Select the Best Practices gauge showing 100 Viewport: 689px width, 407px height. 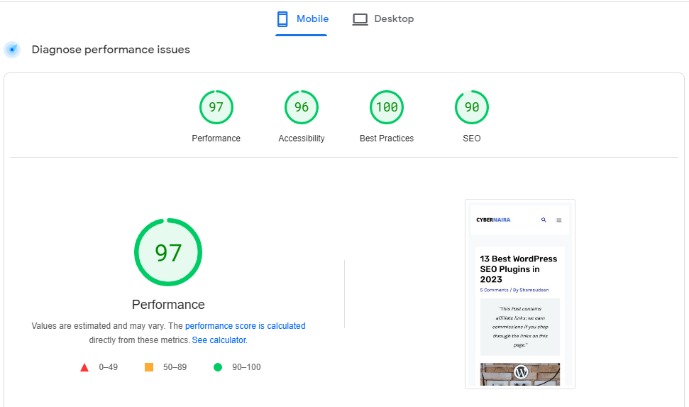point(387,107)
